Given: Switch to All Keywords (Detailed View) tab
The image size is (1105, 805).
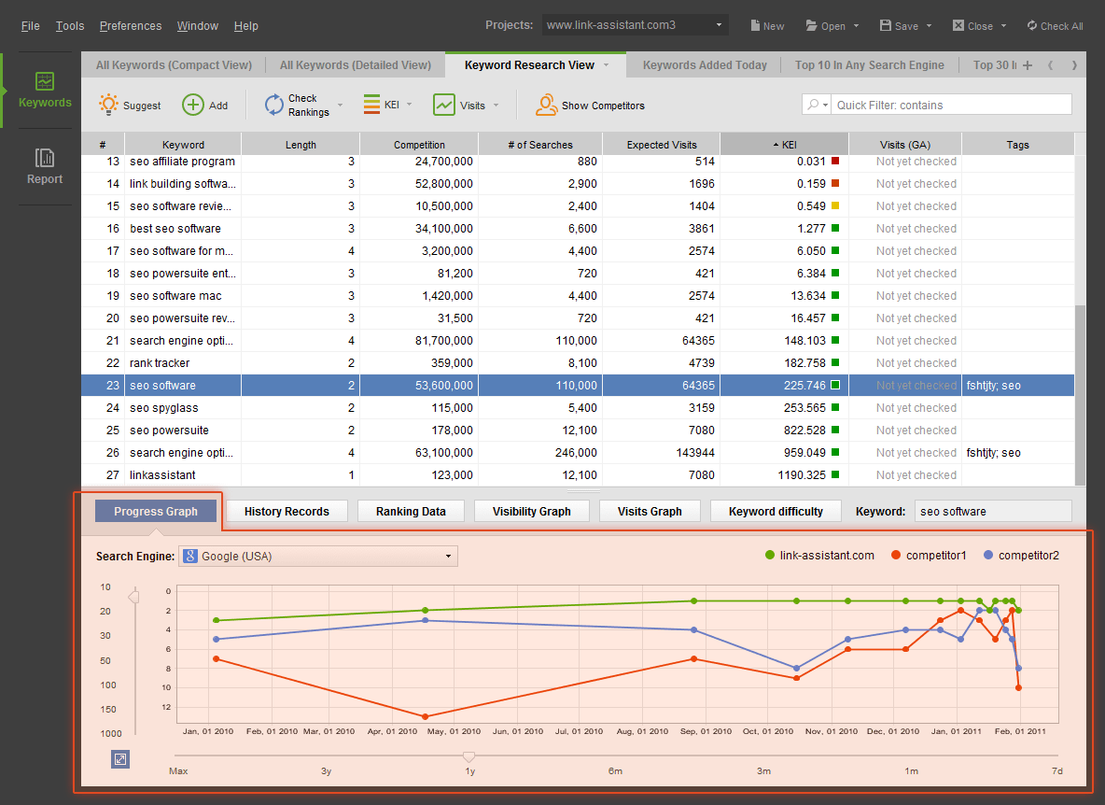Looking at the screenshot, I should coord(356,64).
